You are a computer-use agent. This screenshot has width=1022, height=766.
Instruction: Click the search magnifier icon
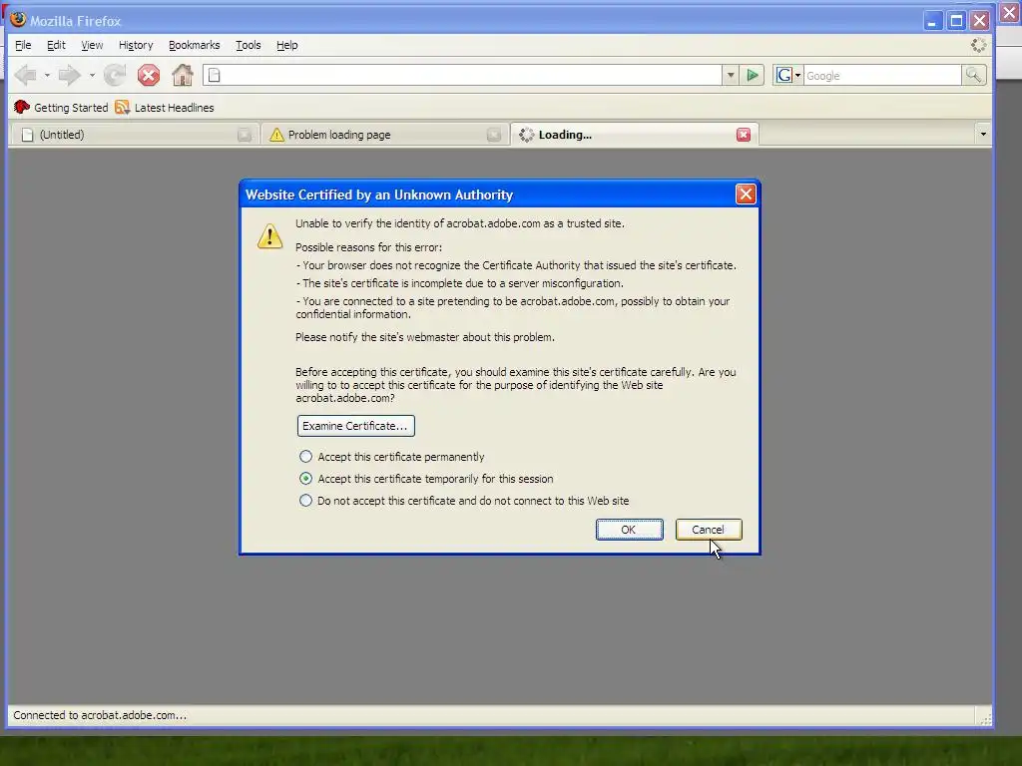[974, 76]
